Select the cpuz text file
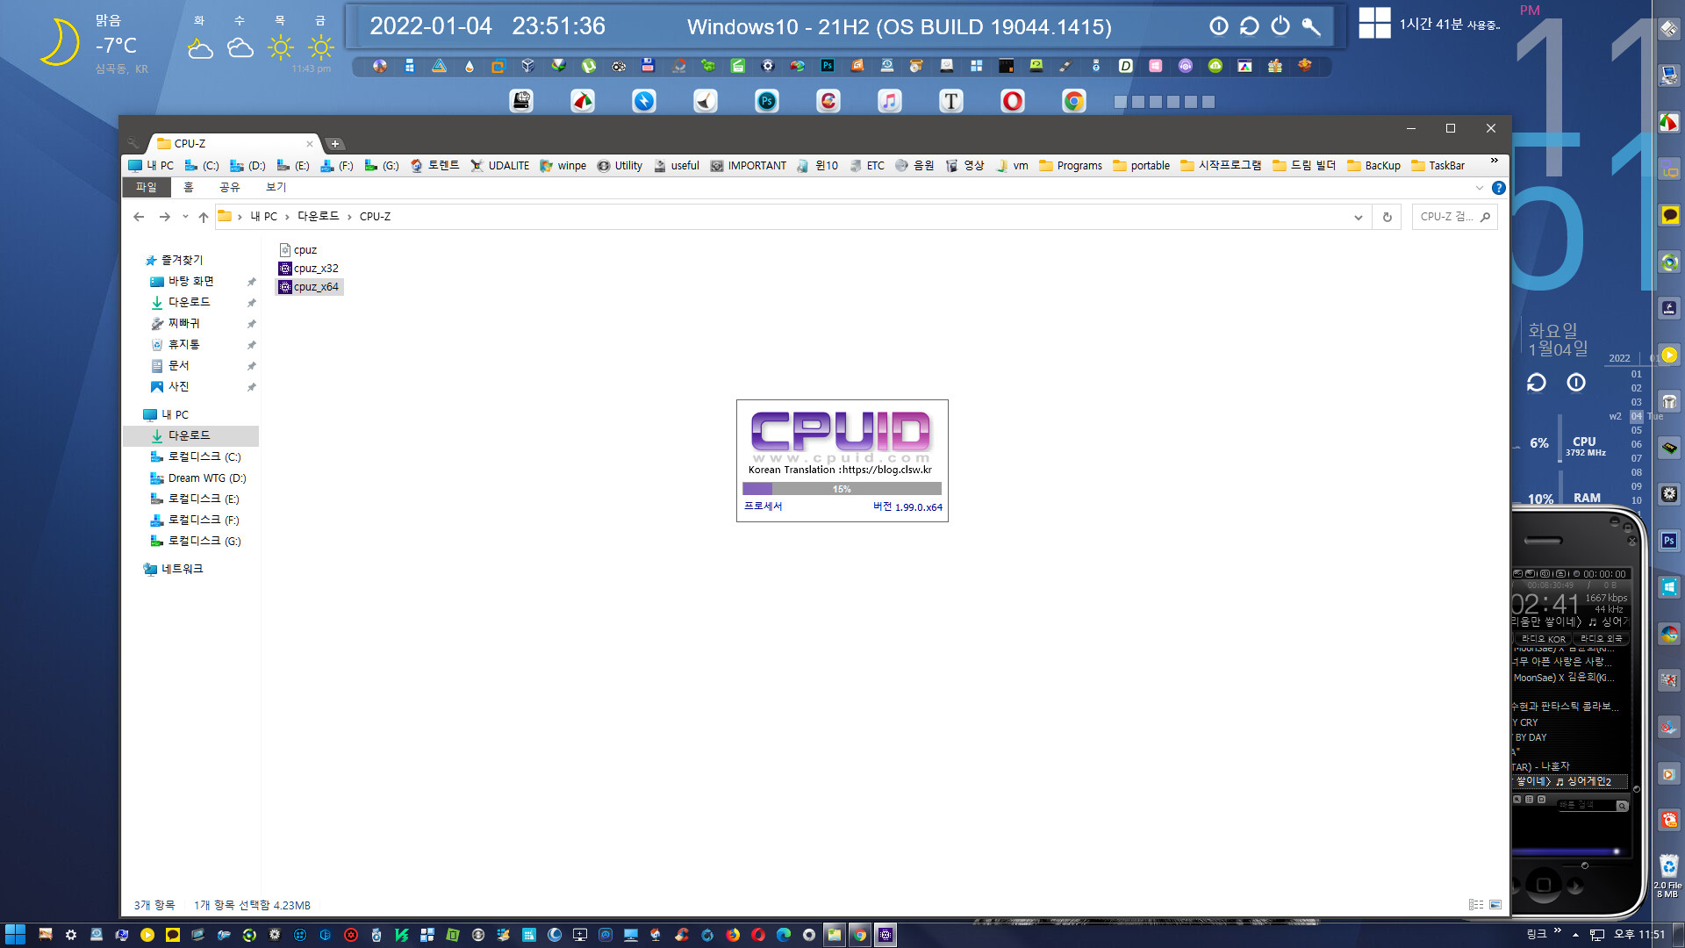Screen dimensions: 1685x948 tap(298, 250)
